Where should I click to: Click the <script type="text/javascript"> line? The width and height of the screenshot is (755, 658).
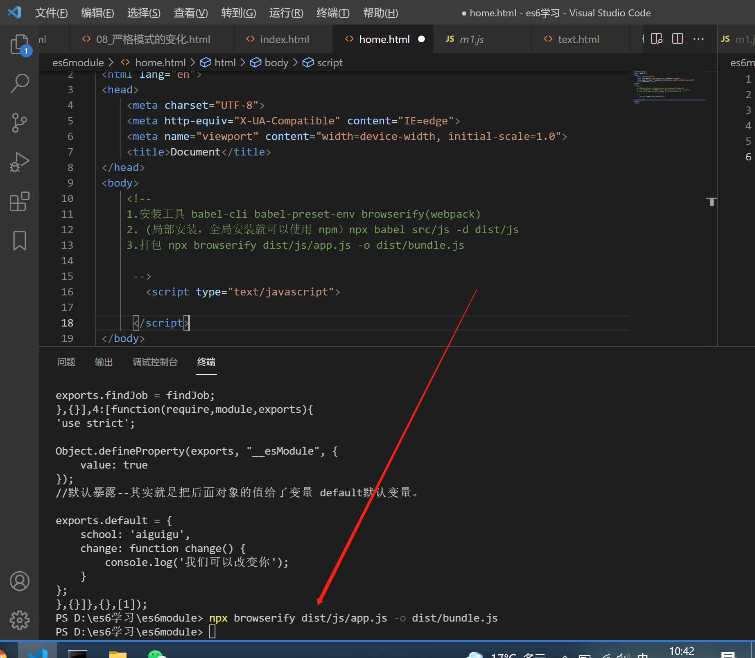243,292
